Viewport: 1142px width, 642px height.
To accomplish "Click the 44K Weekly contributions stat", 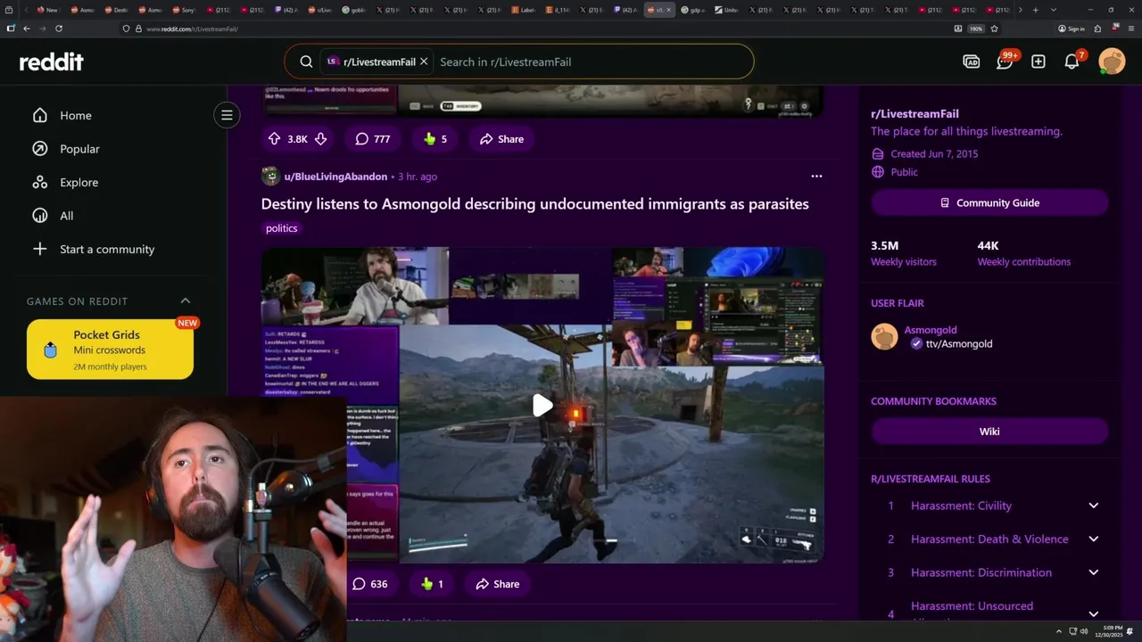I will pos(1023,253).
